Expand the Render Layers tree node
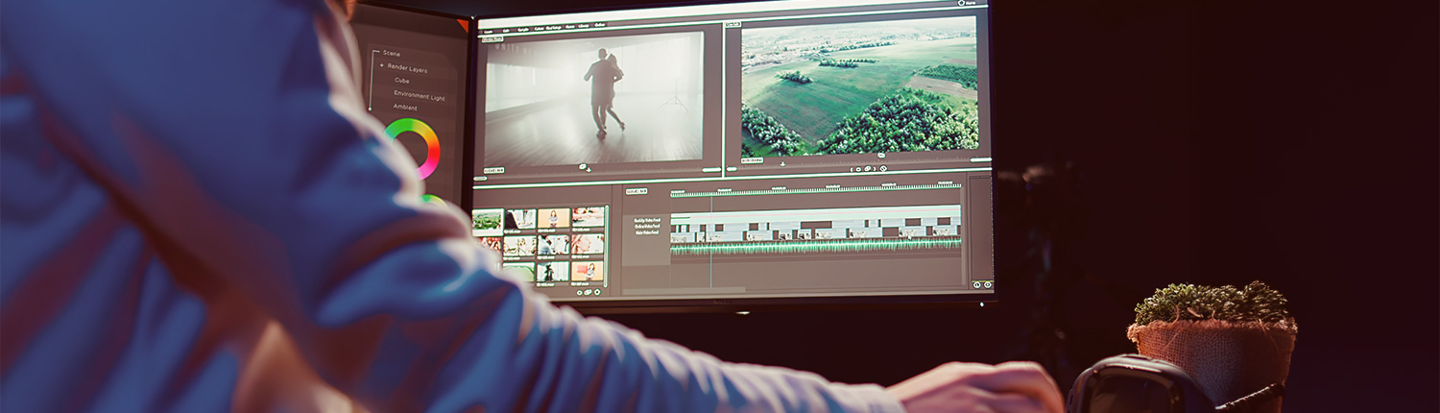This screenshot has height=413, width=1440. (382, 67)
